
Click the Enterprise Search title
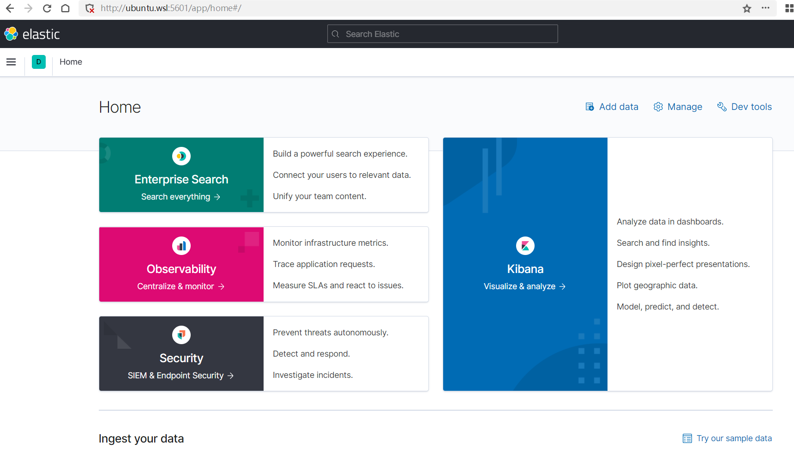[x=181, y=179]
